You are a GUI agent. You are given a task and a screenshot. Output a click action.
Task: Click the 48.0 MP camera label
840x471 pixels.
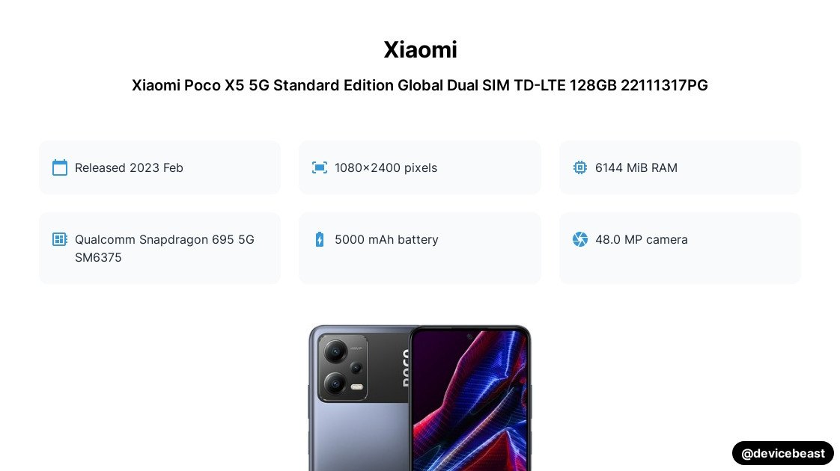pyautogui.click(x=641, y=239)
